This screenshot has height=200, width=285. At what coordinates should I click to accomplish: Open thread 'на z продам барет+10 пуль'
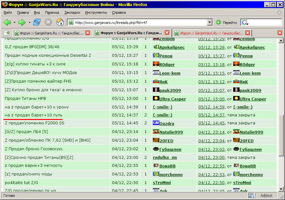34,115
